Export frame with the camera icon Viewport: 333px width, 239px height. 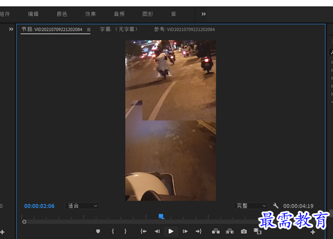coord(244,231)
